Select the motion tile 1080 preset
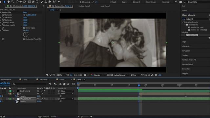The width and height of the screenshot is (210, 118). point(197,27)
